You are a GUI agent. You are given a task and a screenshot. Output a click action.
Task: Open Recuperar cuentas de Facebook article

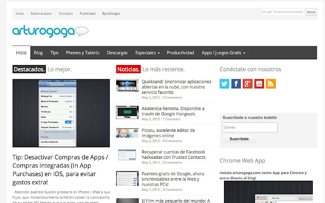(x=174, y=154)
